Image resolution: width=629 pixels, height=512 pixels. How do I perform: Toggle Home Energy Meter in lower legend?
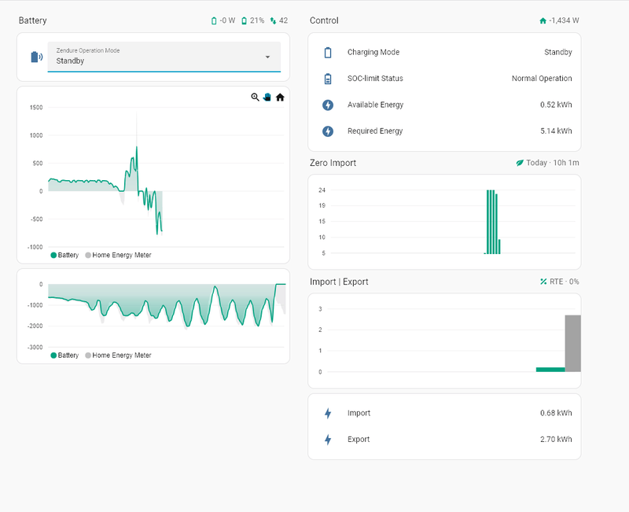[x=119, y=355]
